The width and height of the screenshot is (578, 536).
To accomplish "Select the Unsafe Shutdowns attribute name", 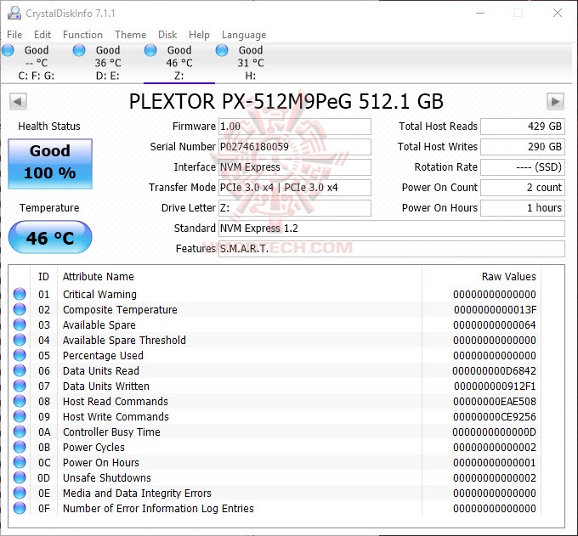I will pos(107,477).
